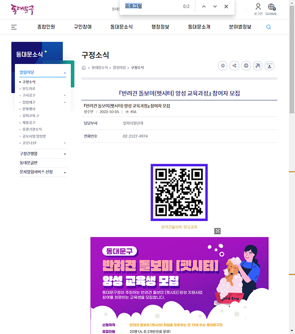The width and height of the screenshot is (295, 334).
Task: Click the 일자리청년과 department text
Action: pyautogui.click(x=133, y=123)
